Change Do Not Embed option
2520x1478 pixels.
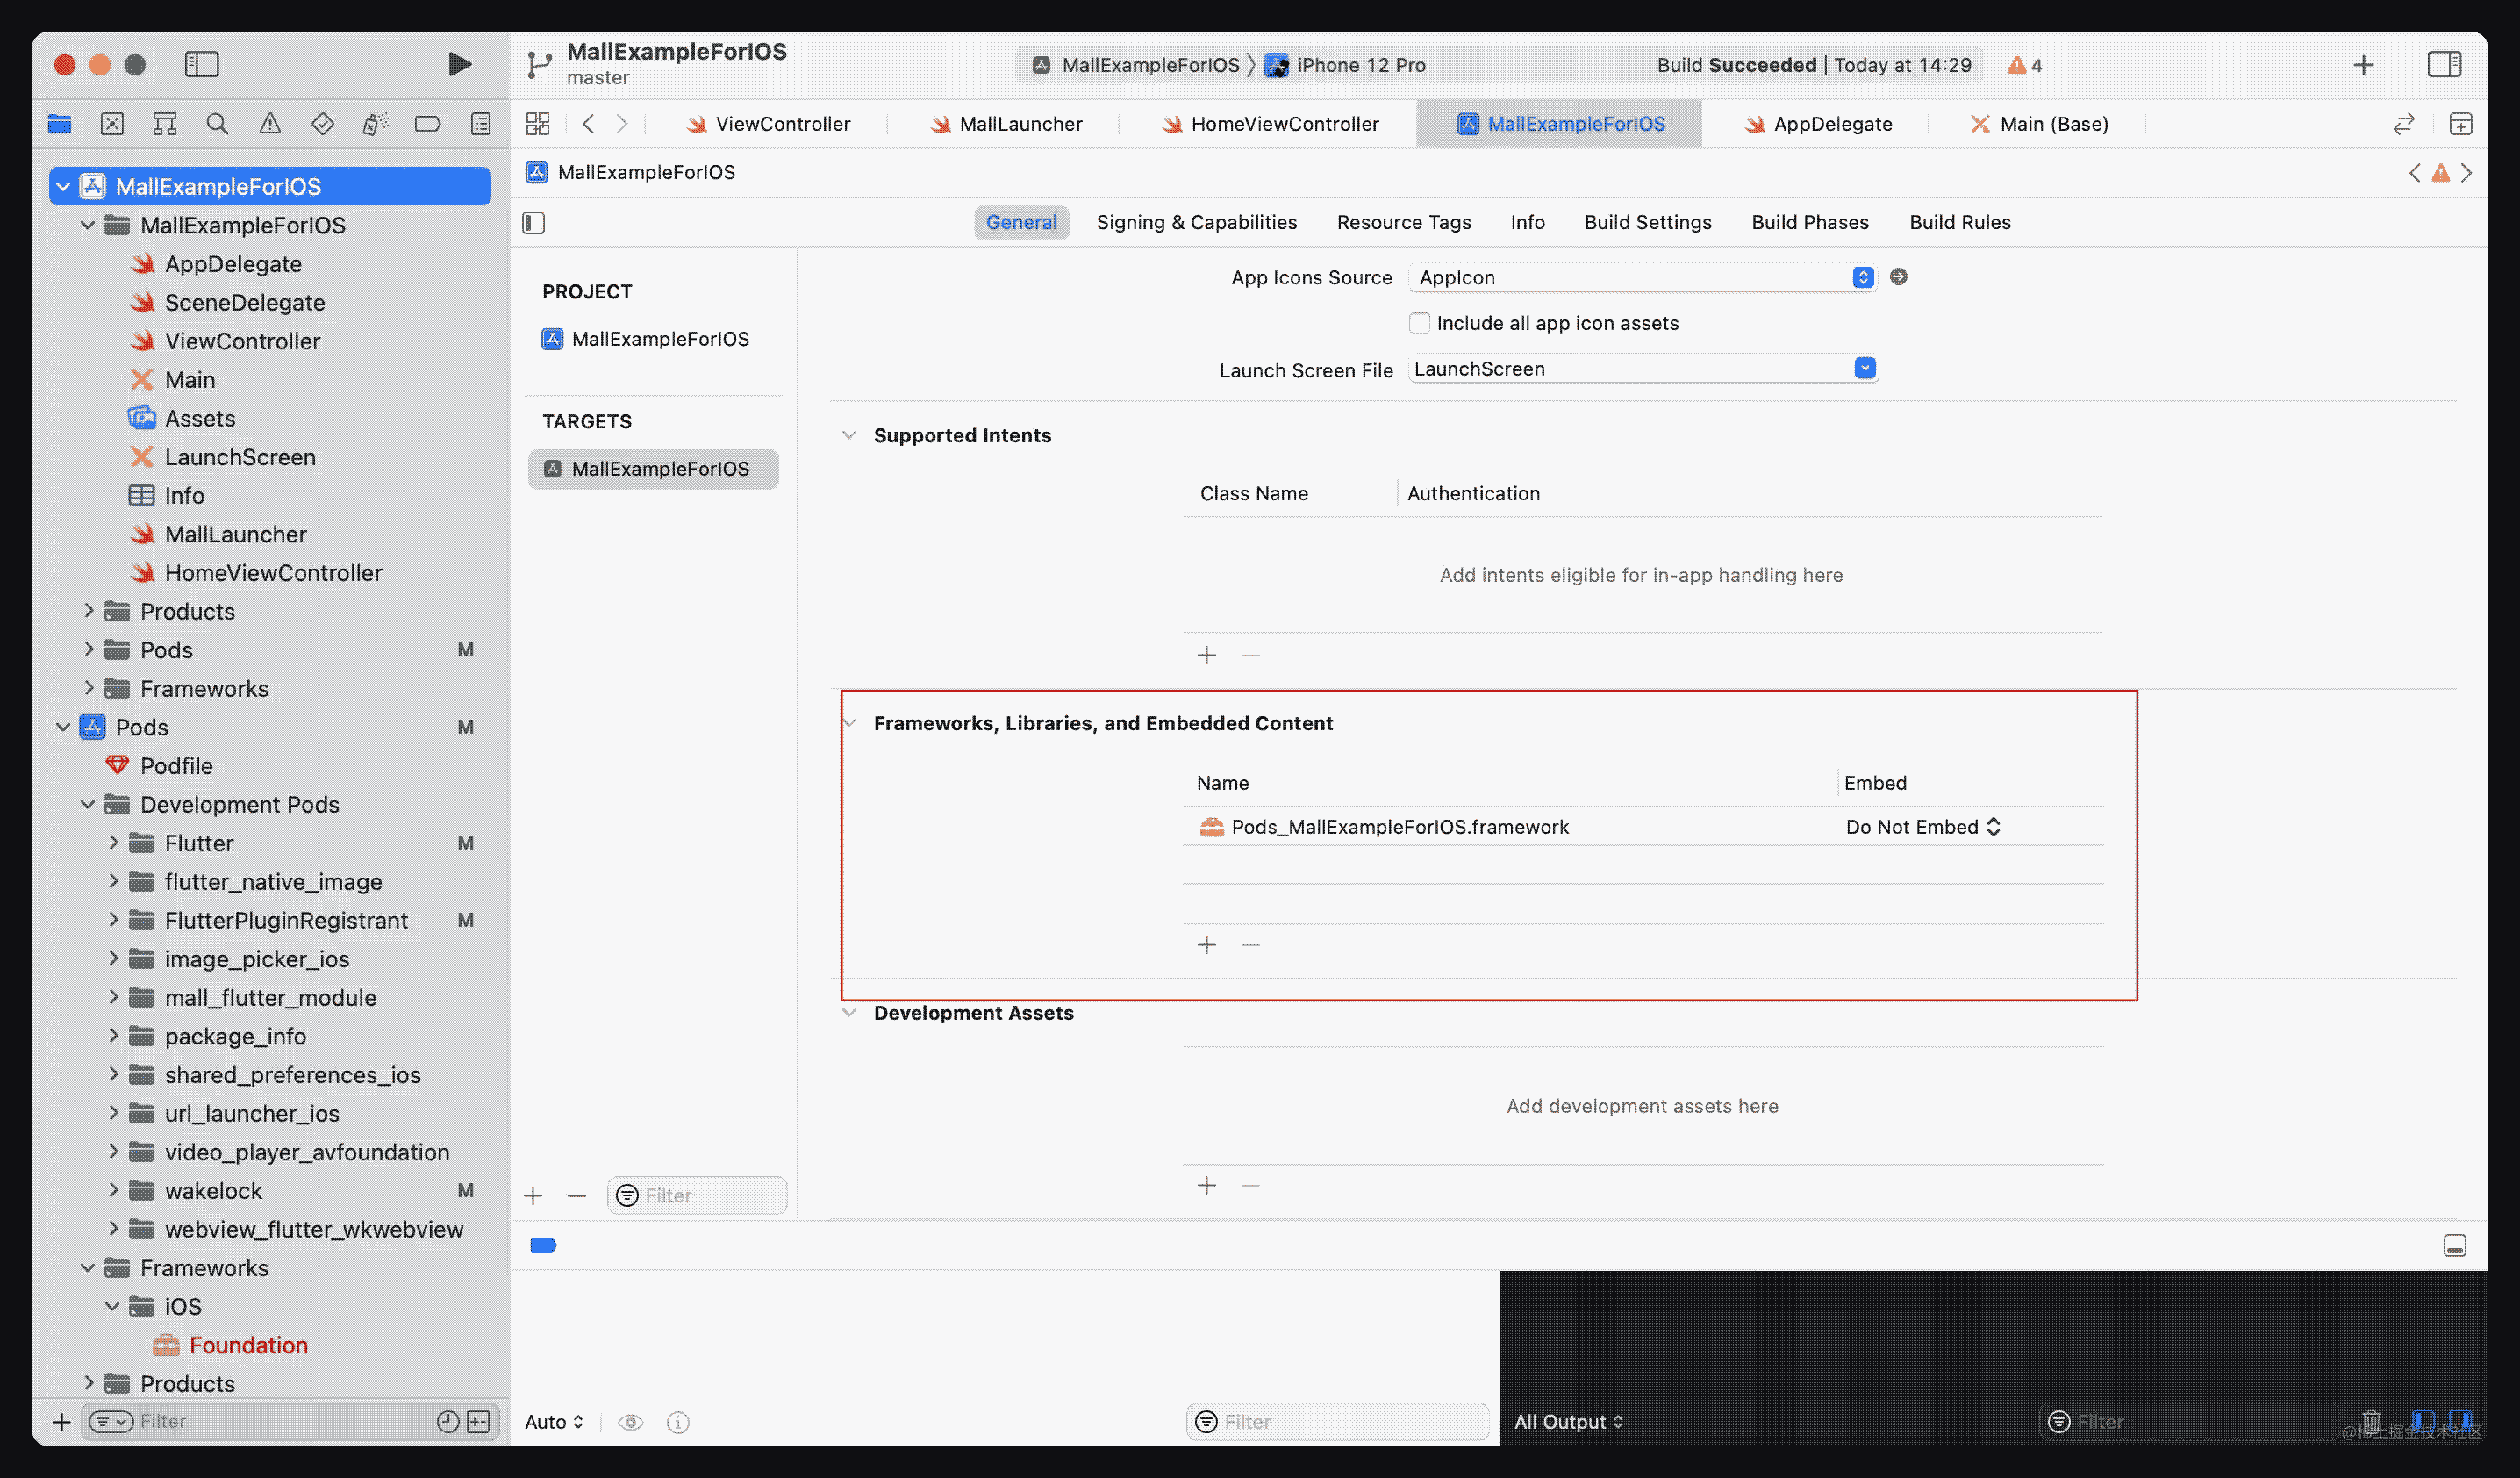pyautogui.click(x=1923, y=827)
